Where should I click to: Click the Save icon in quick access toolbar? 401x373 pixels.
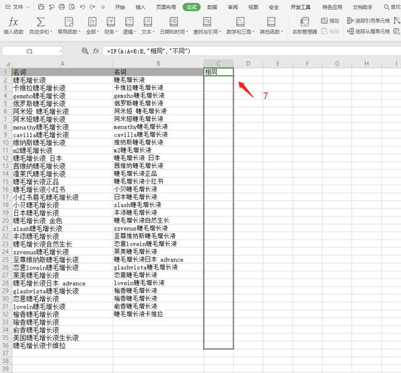41,7
